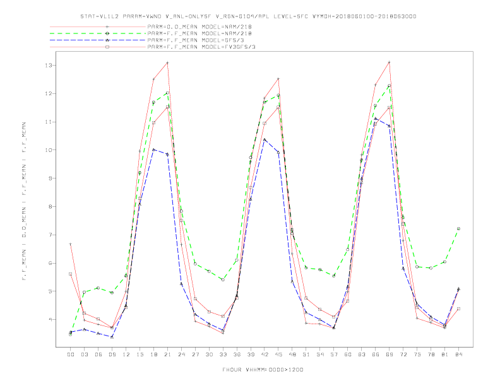This screenshot has height=386, width=500.
Task: Click x-axis tick label 30
Action: click(209, 354)
